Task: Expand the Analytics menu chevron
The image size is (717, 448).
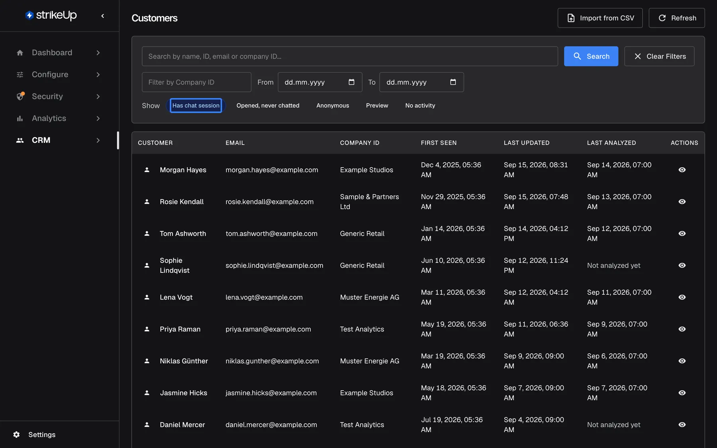Action: (98, 118)
